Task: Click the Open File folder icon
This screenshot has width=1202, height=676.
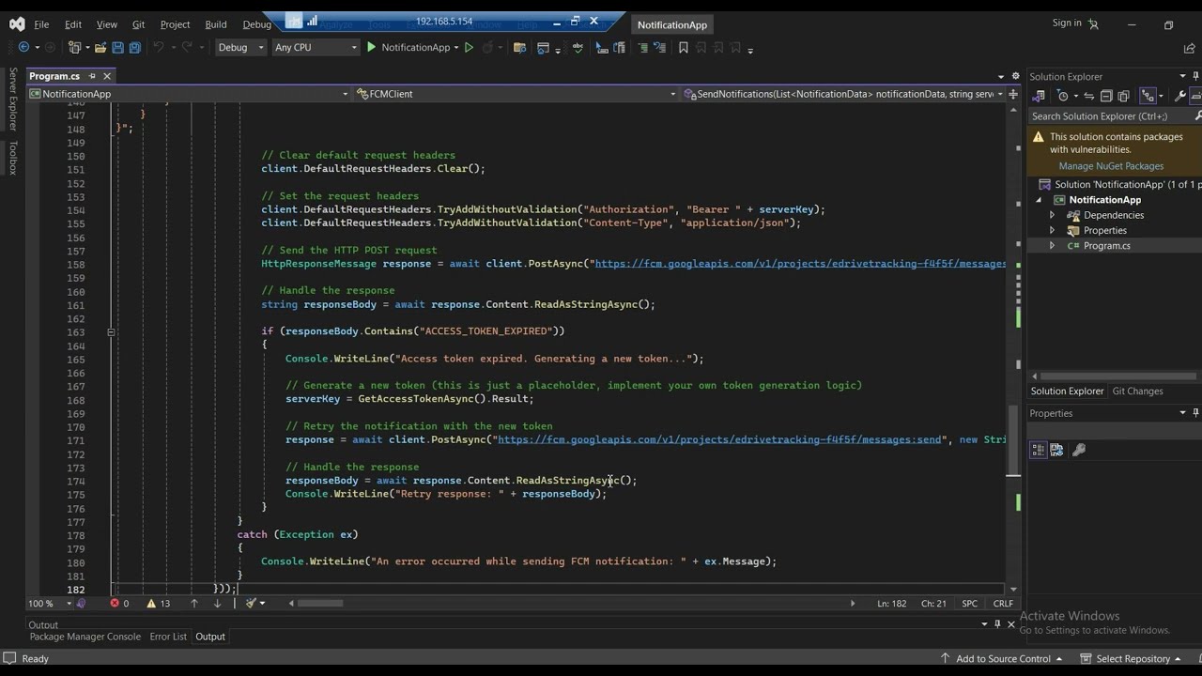Action: (100, 47)
